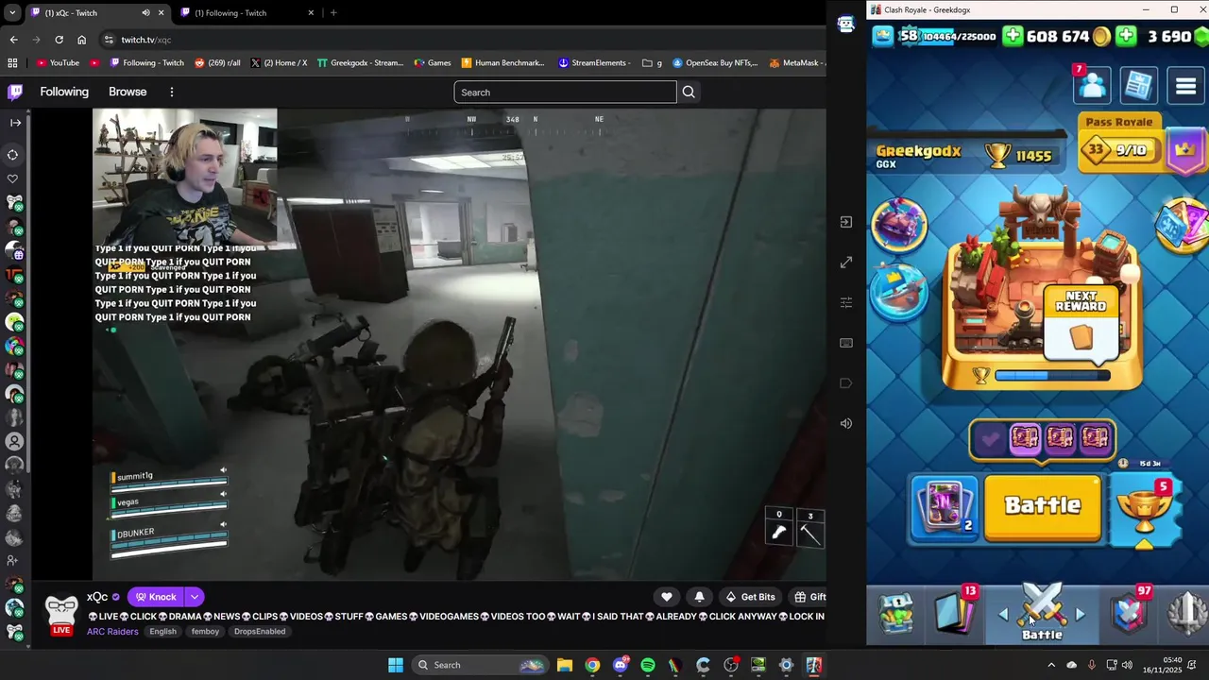
Task: Open the Clash Royale news icon
Action: [1139, 86]
